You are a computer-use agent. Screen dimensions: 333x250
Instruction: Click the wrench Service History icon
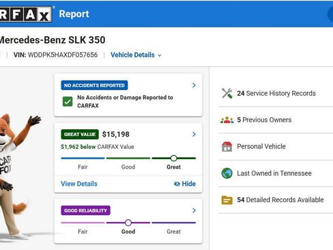(227, 93)
